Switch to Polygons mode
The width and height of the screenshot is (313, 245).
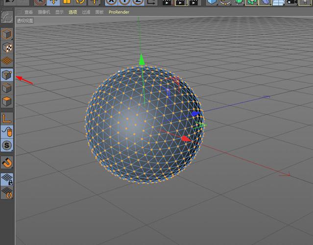pos(7,102)
